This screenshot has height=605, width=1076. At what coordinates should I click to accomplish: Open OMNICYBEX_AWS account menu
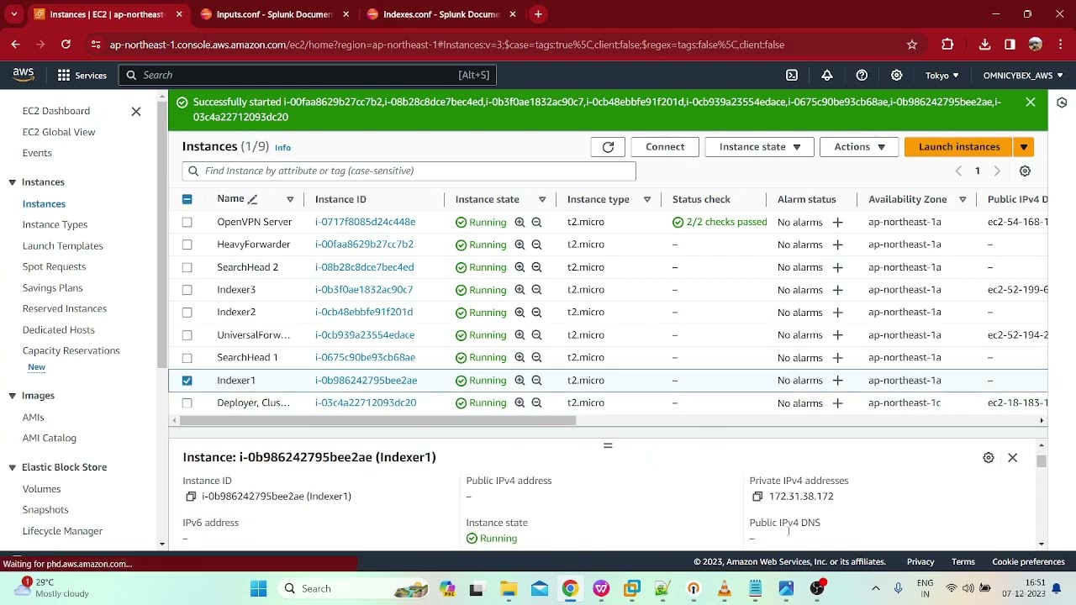coord(1022,75)
